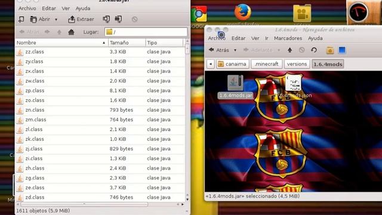Sort by the Tipo column header
382x215 pixels.
(x=164, y=42)
